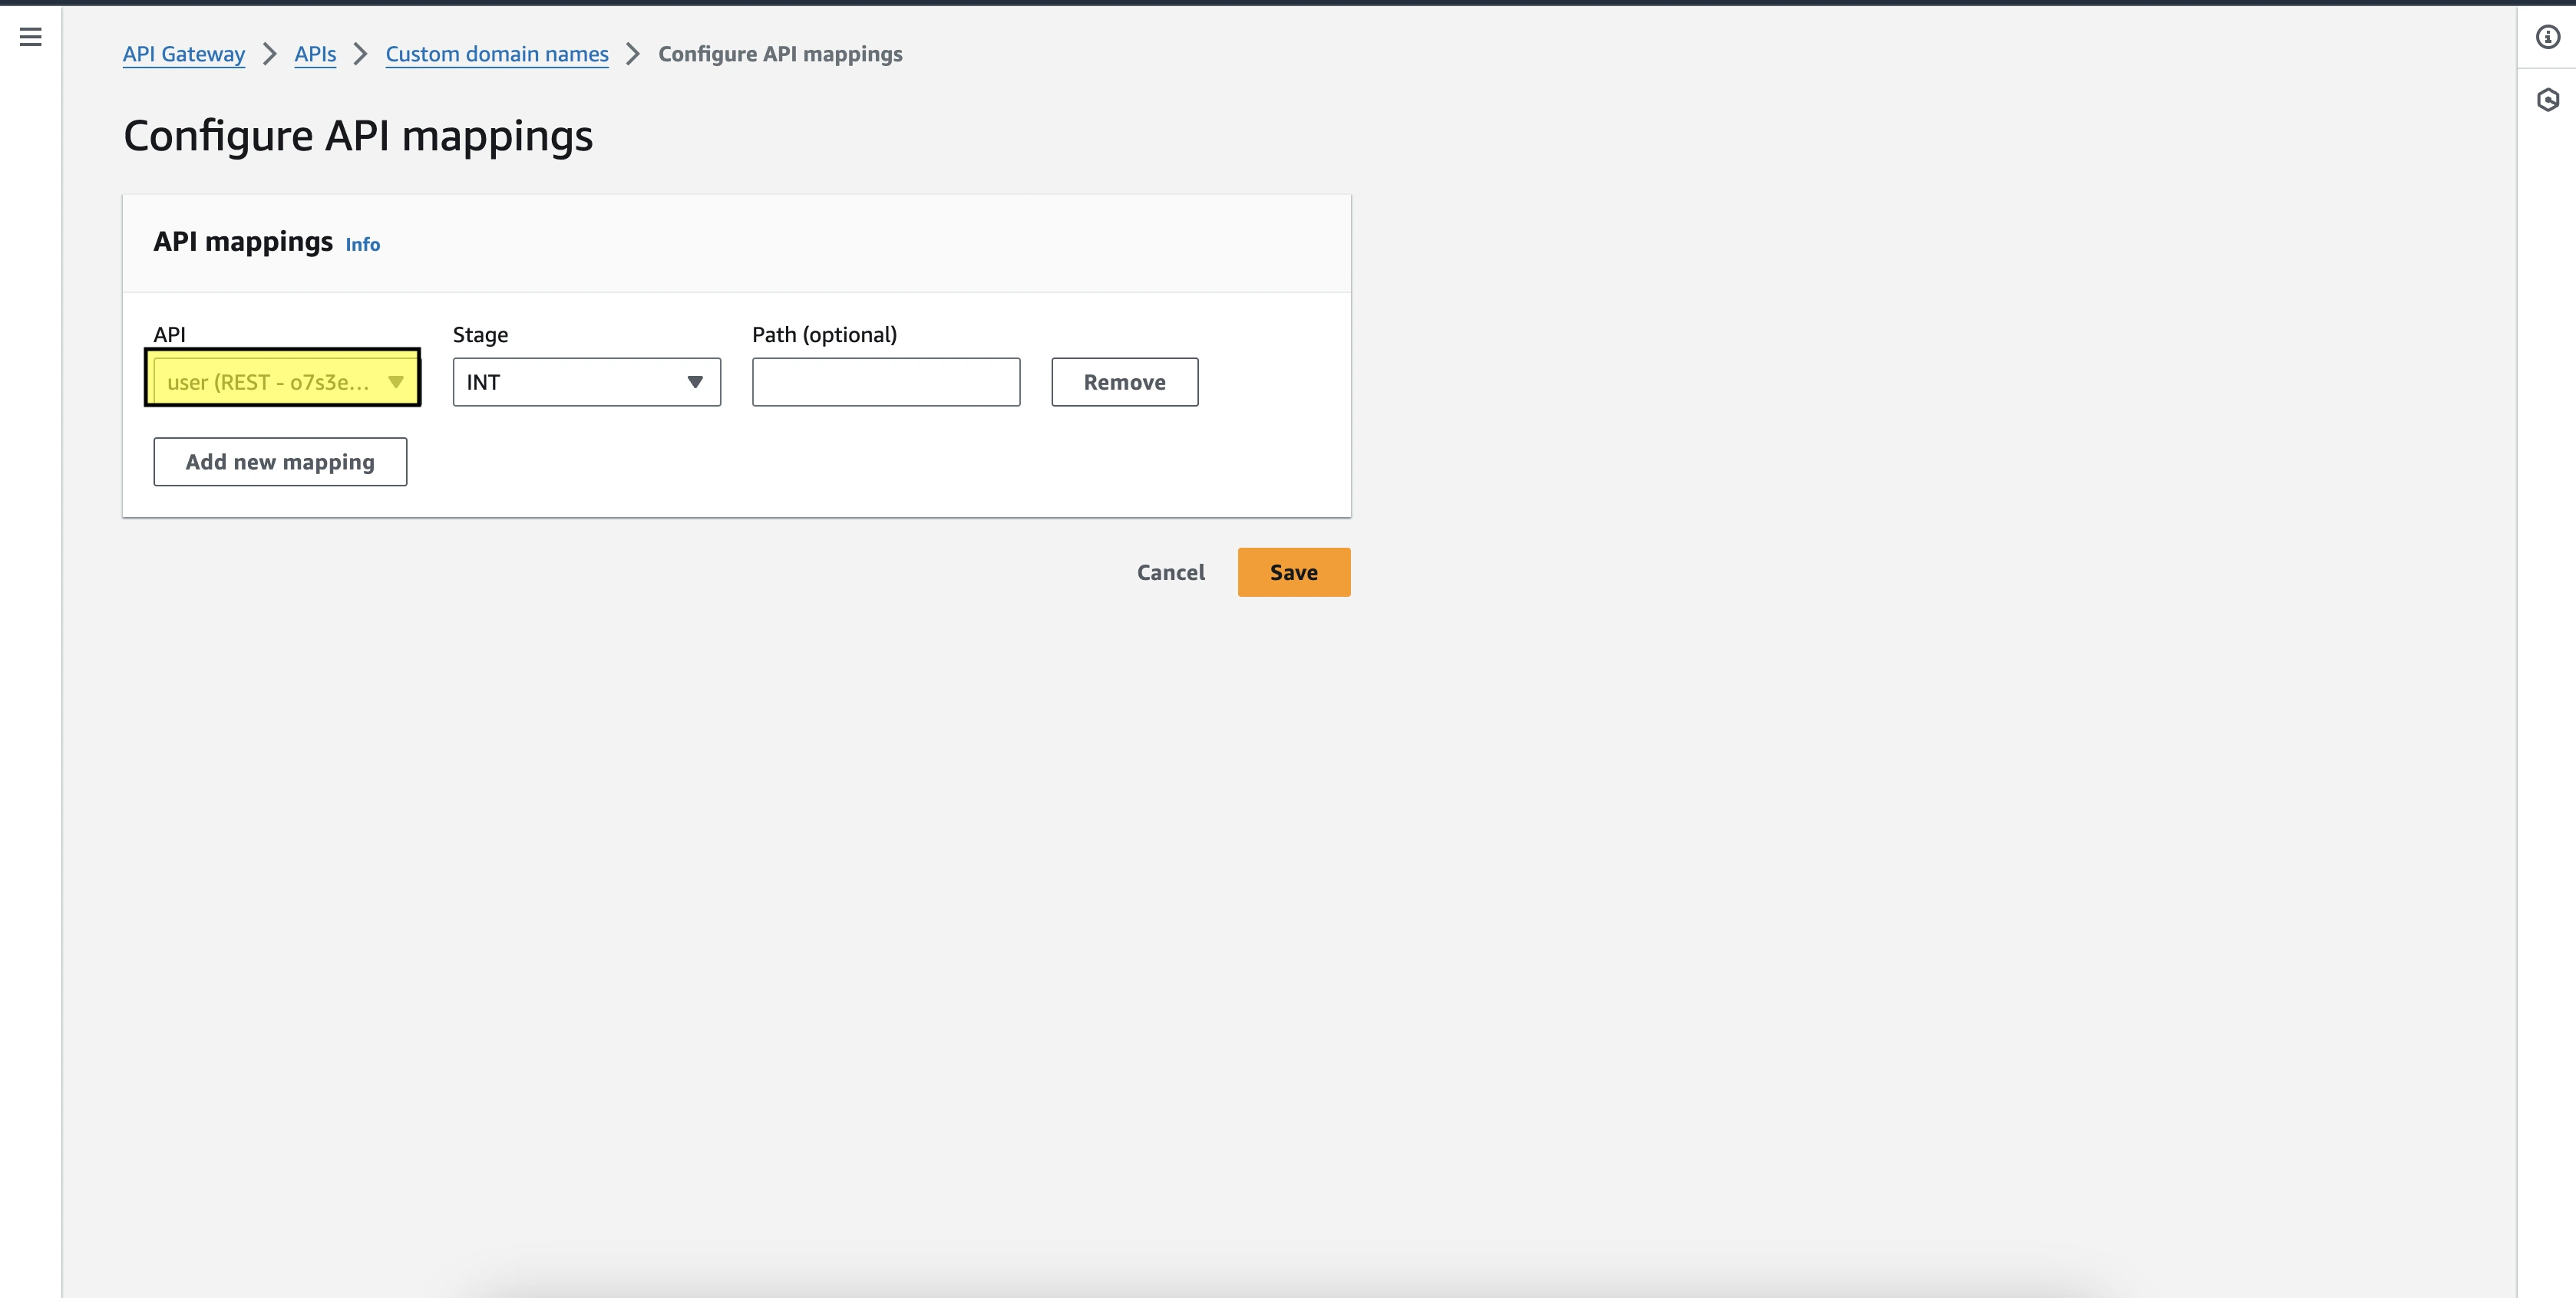This screenshot has width=2576, height=1298.
Task: Click Add new mapping button
Action: tap(280, 462)
